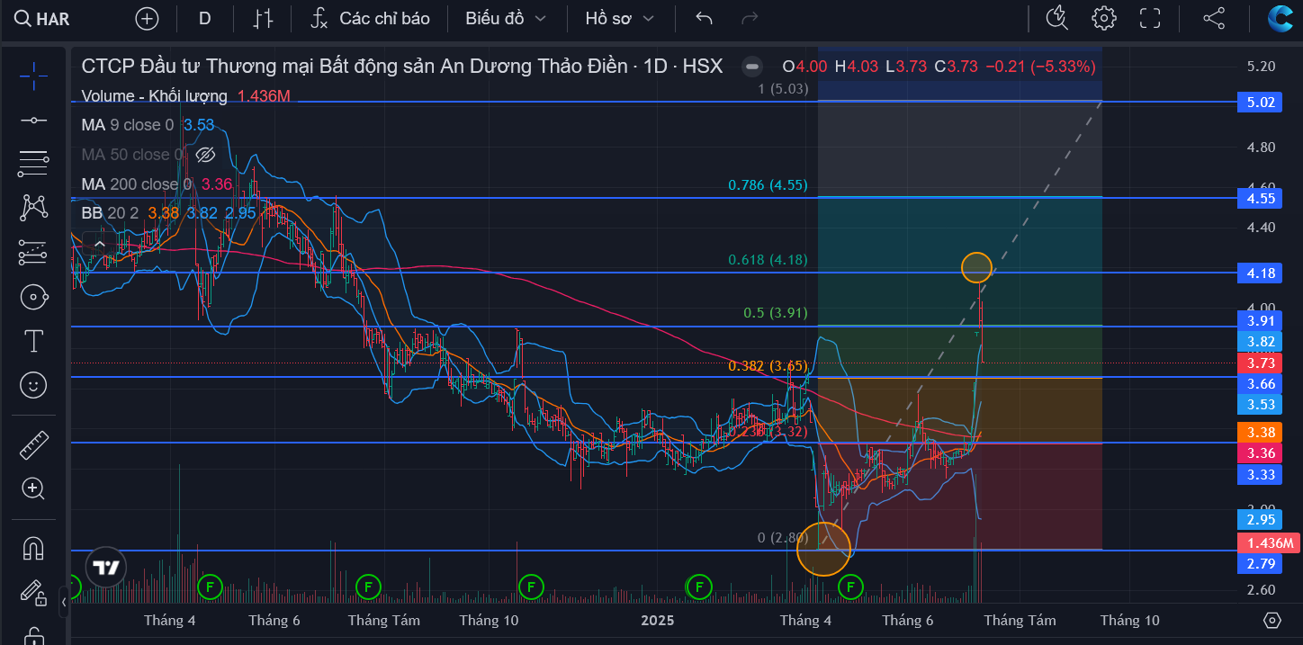
Task: Select the 0 (2.80) Fibonacci level label
Action: [x=782, y=538]
